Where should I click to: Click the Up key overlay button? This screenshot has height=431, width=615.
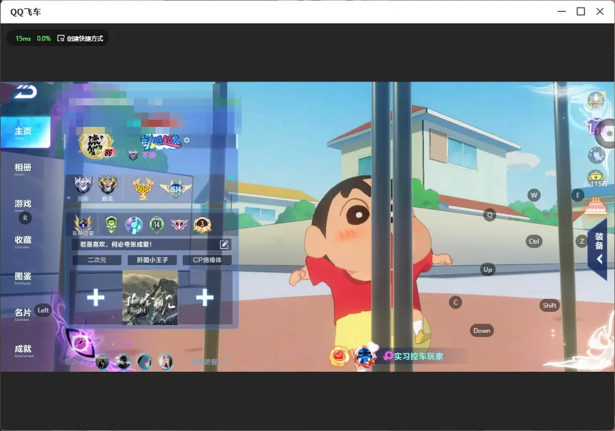pos(487,269)
